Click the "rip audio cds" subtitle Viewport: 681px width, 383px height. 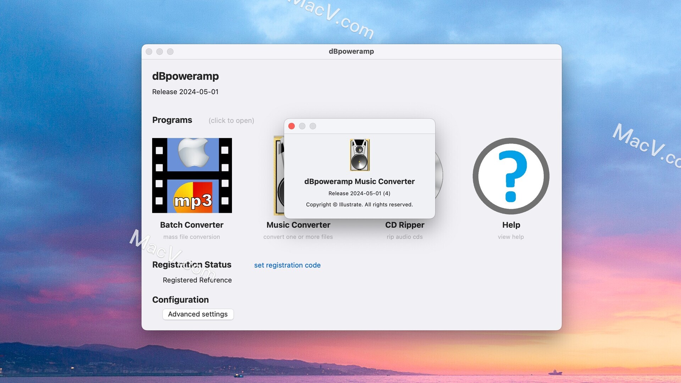tap(405, 237)
